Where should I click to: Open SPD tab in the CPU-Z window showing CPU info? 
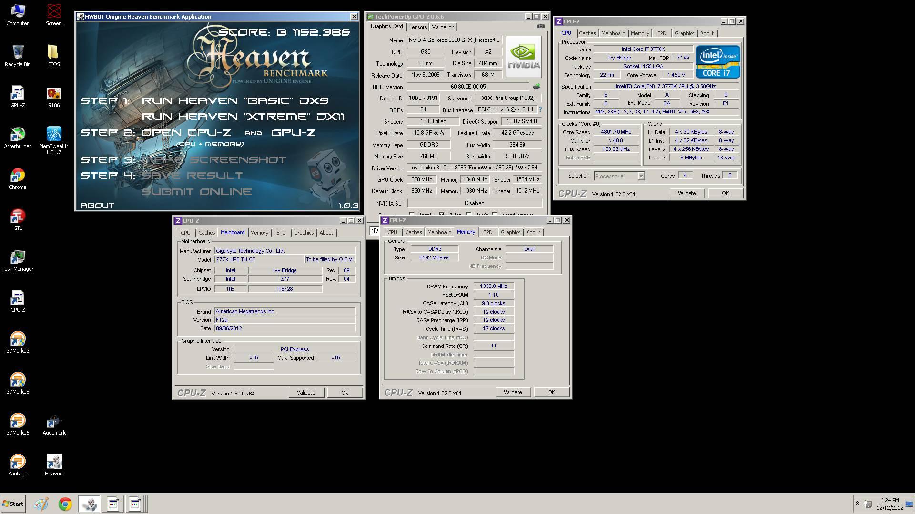click(661, 33)
